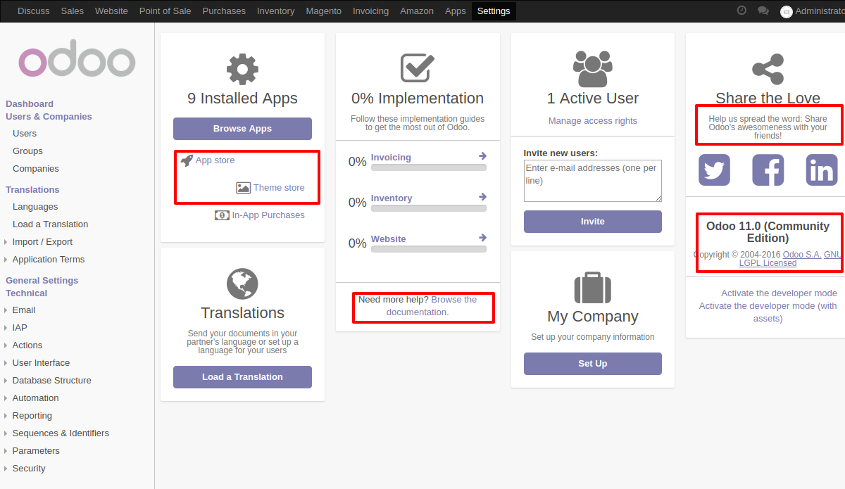Open Browse the documentation link
This screenshot has height=489, width=845.
coord(431,306)
